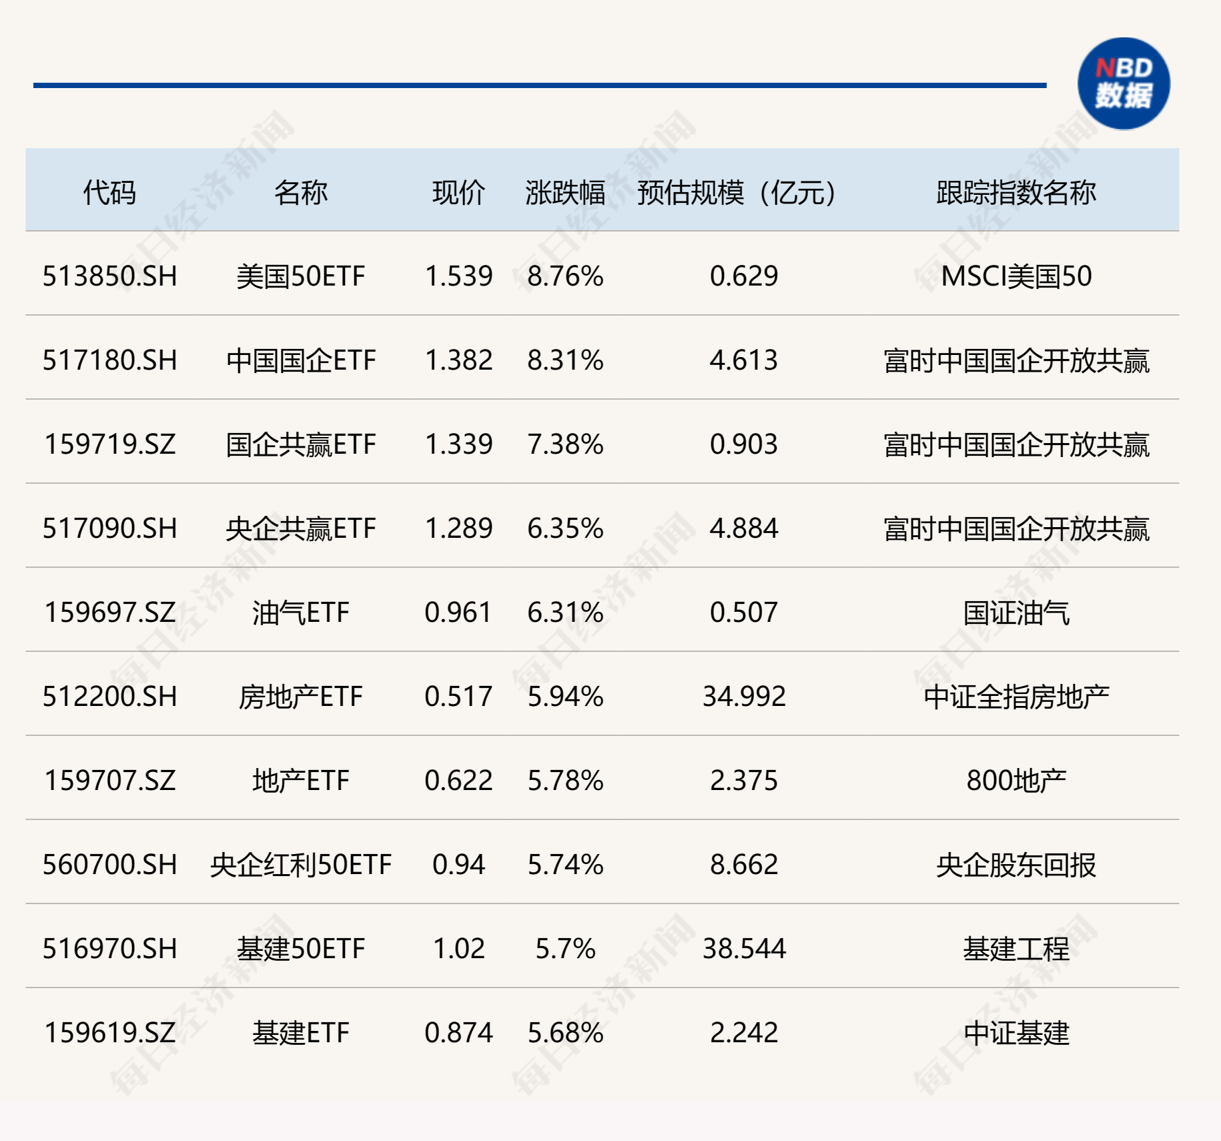Click price 0.961
Viewport: 1221px width, 1141px height.
point(459,613)
